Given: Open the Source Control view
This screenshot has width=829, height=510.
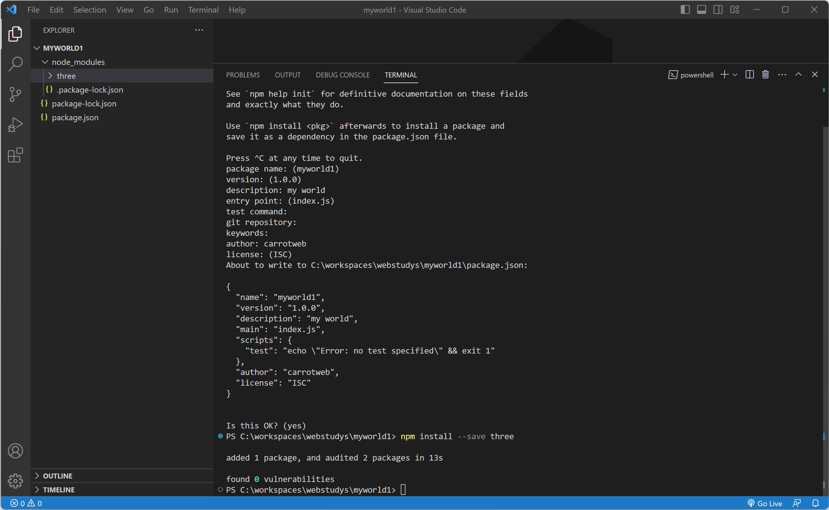Looking at the screenshot, I should pyautogui.click(x=15, y=94).
